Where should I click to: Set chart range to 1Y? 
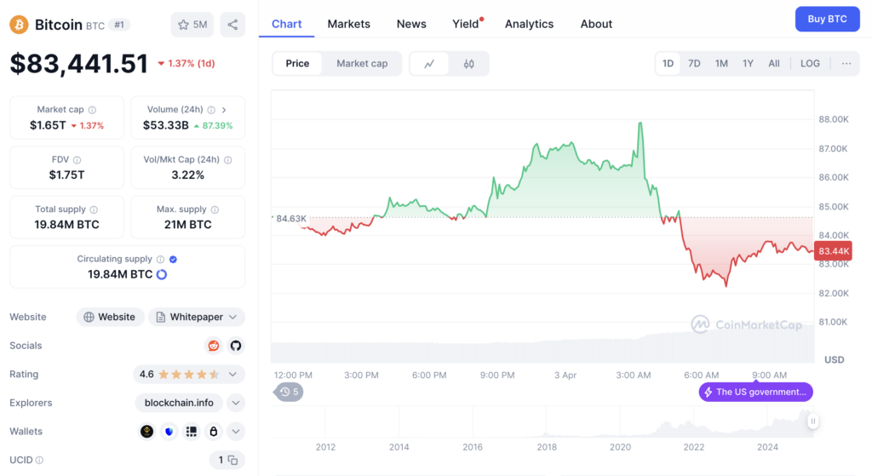click(748, 63)
